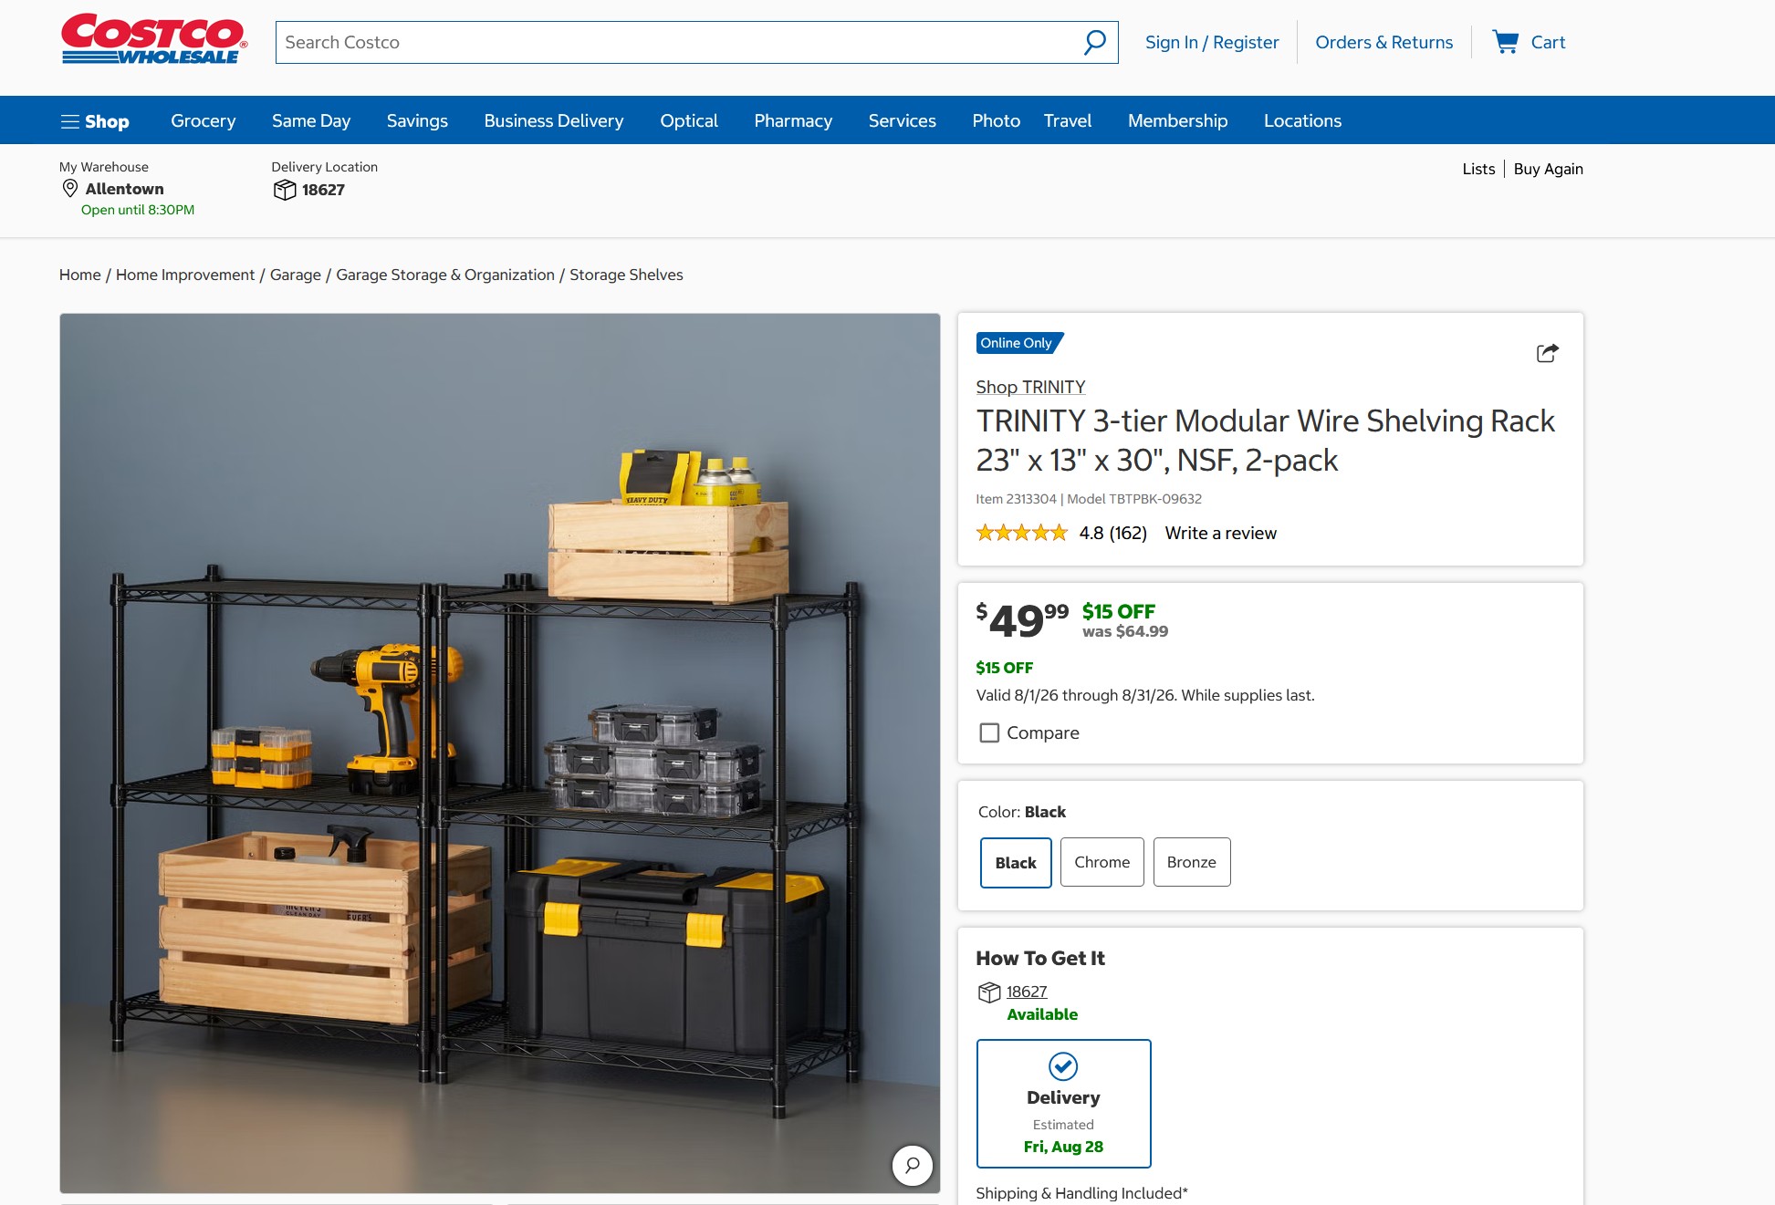The width and height of the screenshot is (1775, 1205).
Task: Click Write a review link
Action: point(1220,533)
